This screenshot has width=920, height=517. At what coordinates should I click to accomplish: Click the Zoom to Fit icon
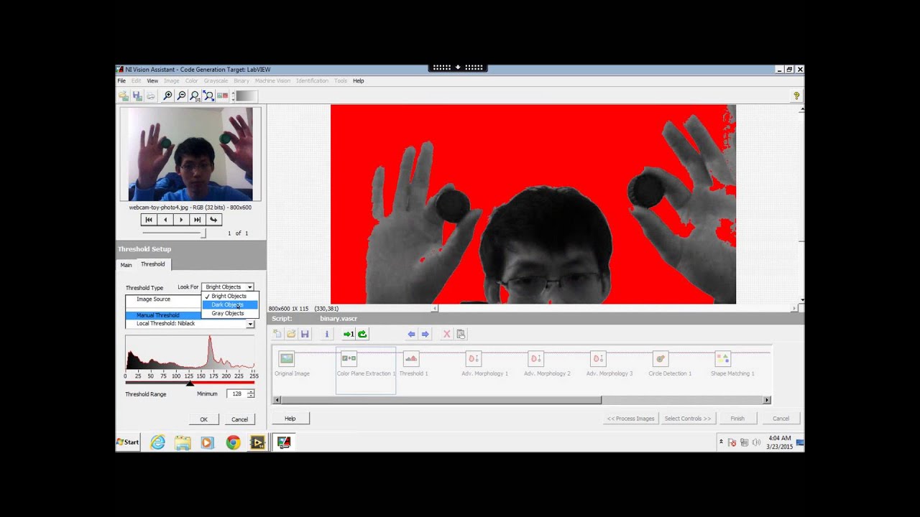pos(208,96)
